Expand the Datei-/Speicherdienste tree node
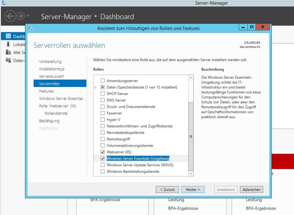The image size is (294, 215). 95,87
